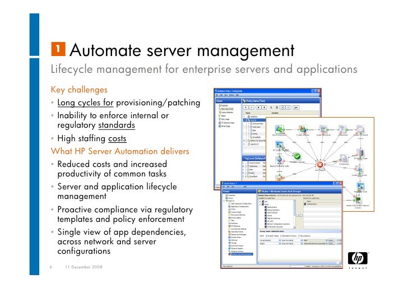Click the database cylinder step icon in workflow
Viewport: 408px width, 288px height.
[360, 153]
